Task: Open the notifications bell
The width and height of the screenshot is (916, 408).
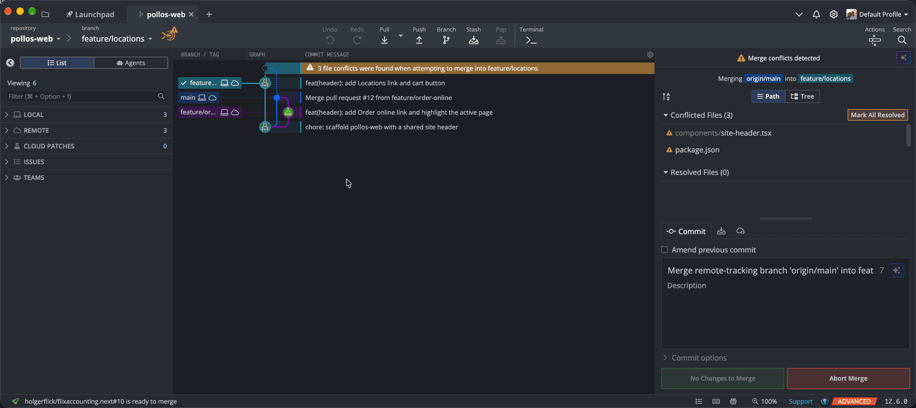Action: (x=816, y=14)
